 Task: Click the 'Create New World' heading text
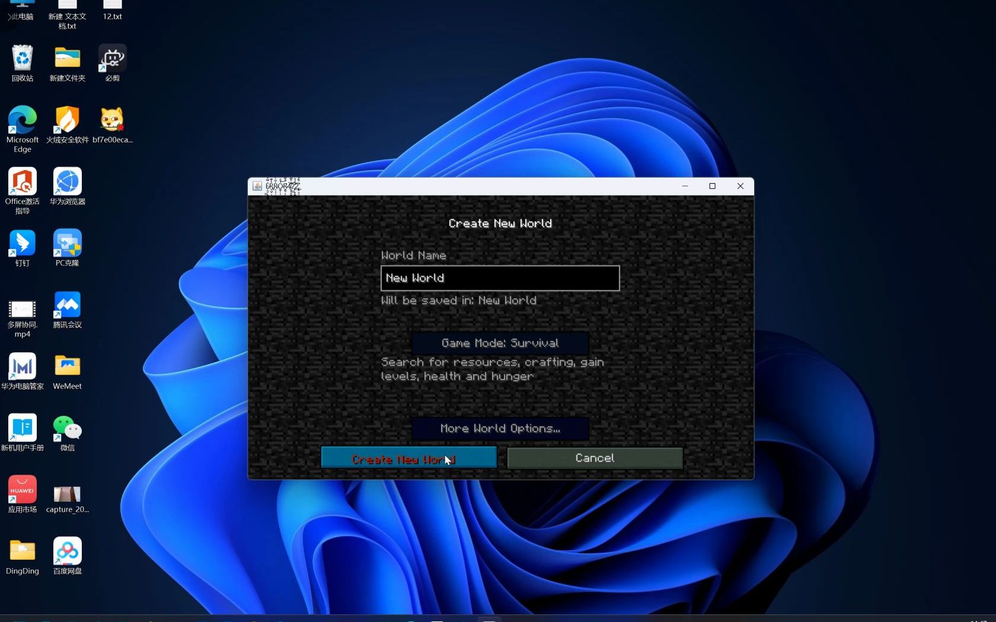point(500,223)
